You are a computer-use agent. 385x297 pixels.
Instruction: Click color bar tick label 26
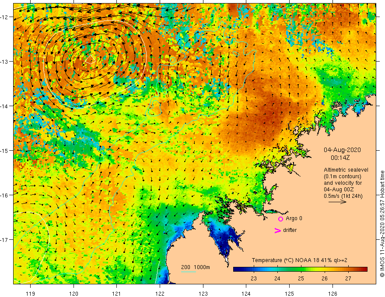coord(325,279)
